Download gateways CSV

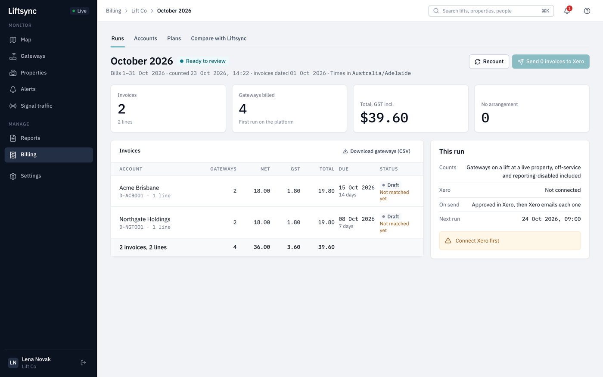tap(376, 151)
